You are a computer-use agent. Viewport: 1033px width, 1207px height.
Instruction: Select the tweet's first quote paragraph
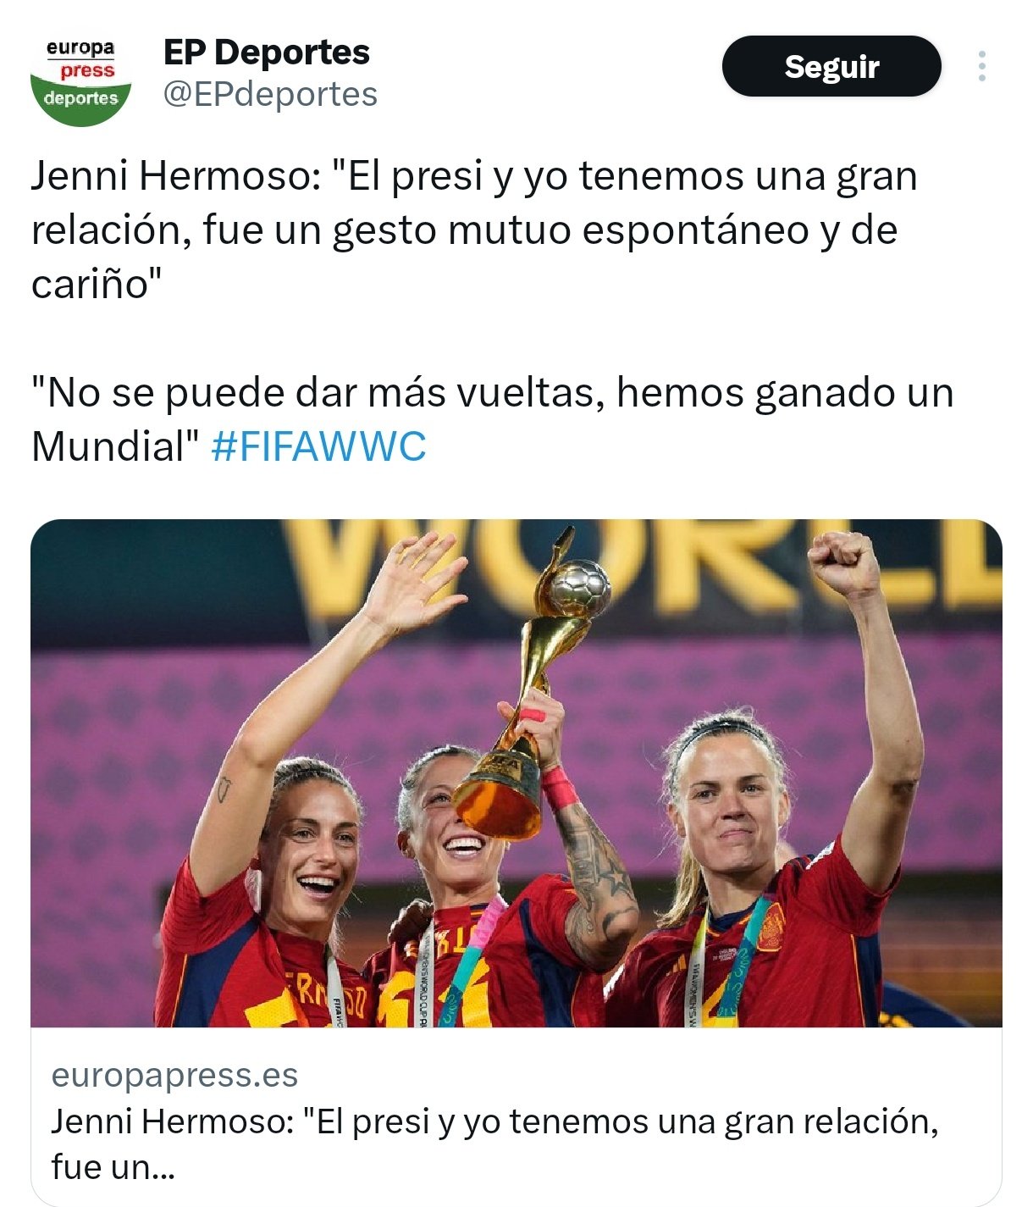(x=474, y=230)
